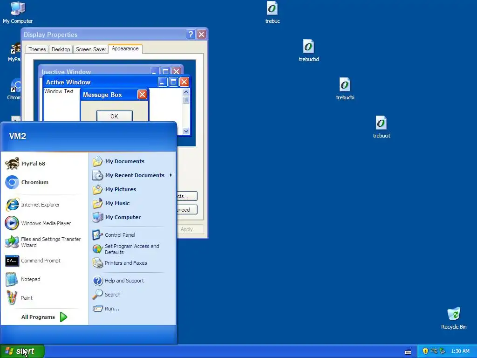Click the VM2 user name header
This screenshot has height=358, width=477.
point(18,136)
